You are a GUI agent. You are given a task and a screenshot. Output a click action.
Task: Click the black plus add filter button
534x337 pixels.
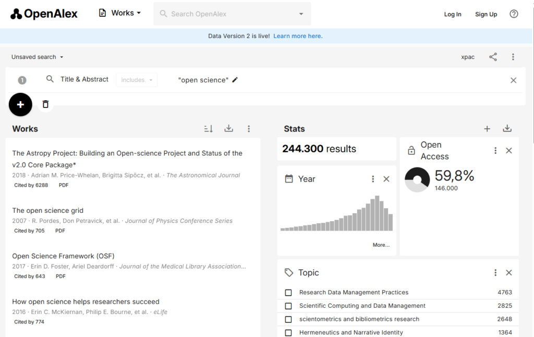(x=20, y=104)
